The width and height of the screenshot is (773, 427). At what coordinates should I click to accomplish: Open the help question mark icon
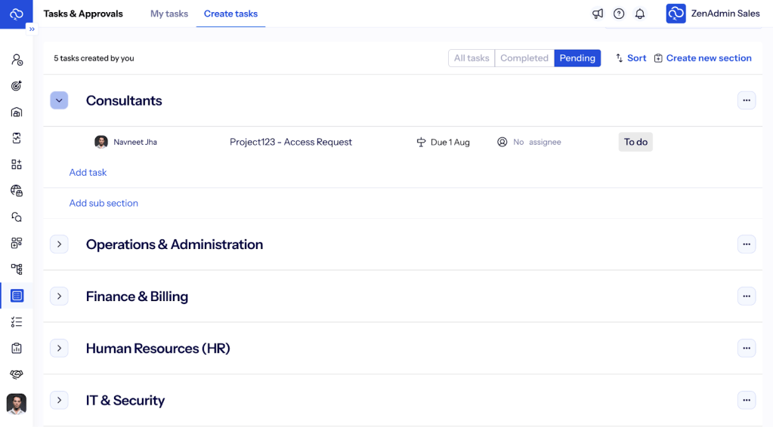click(619, 14)
